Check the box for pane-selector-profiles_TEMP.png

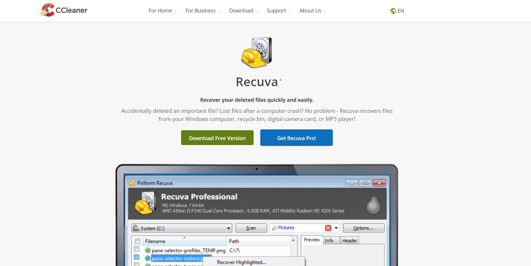pos(137,249)
